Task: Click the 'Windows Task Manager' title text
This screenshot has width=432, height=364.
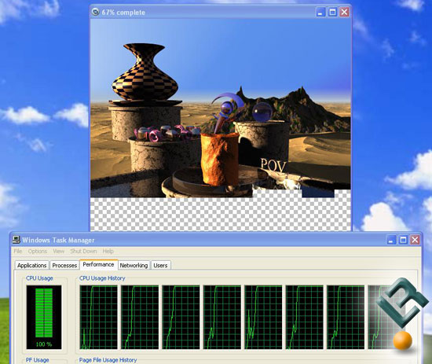Action: point(58,241)
